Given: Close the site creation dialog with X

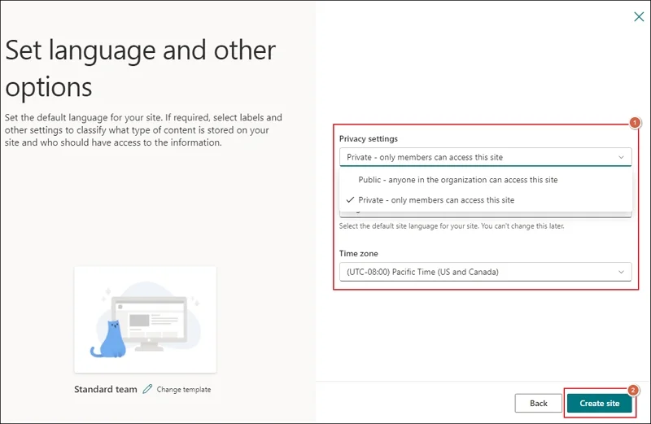Looking at the screenshot, I should point(639,16).
